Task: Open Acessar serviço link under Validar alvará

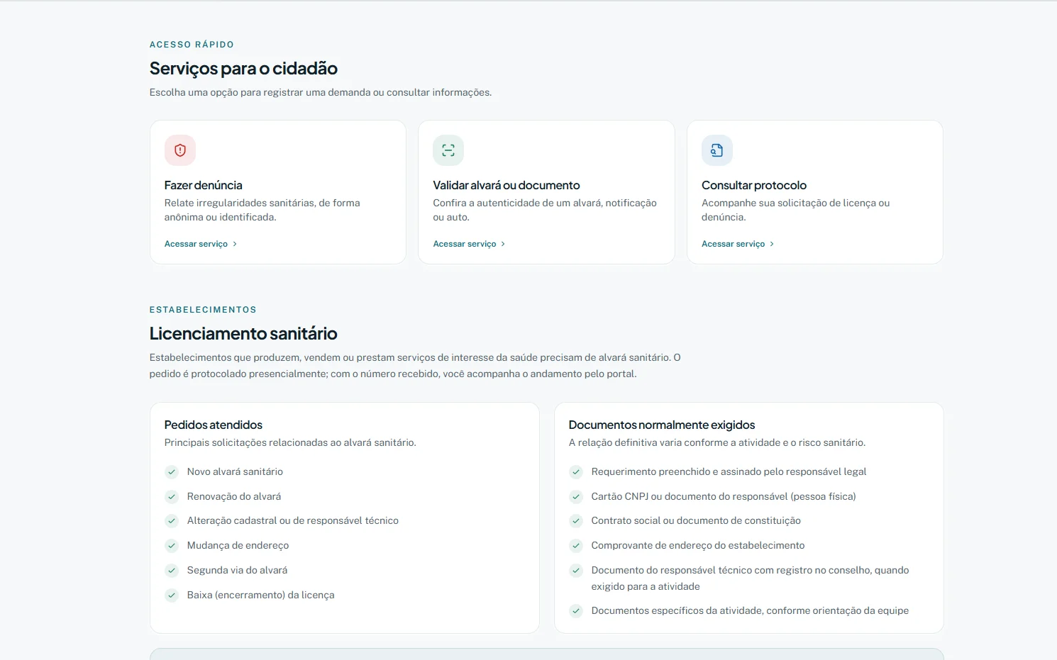Action: (x=470, y=244)
